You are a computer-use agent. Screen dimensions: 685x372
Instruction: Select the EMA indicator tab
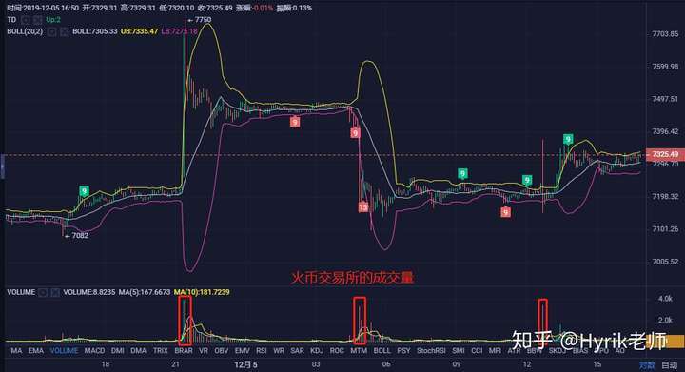tap(36, 351)
